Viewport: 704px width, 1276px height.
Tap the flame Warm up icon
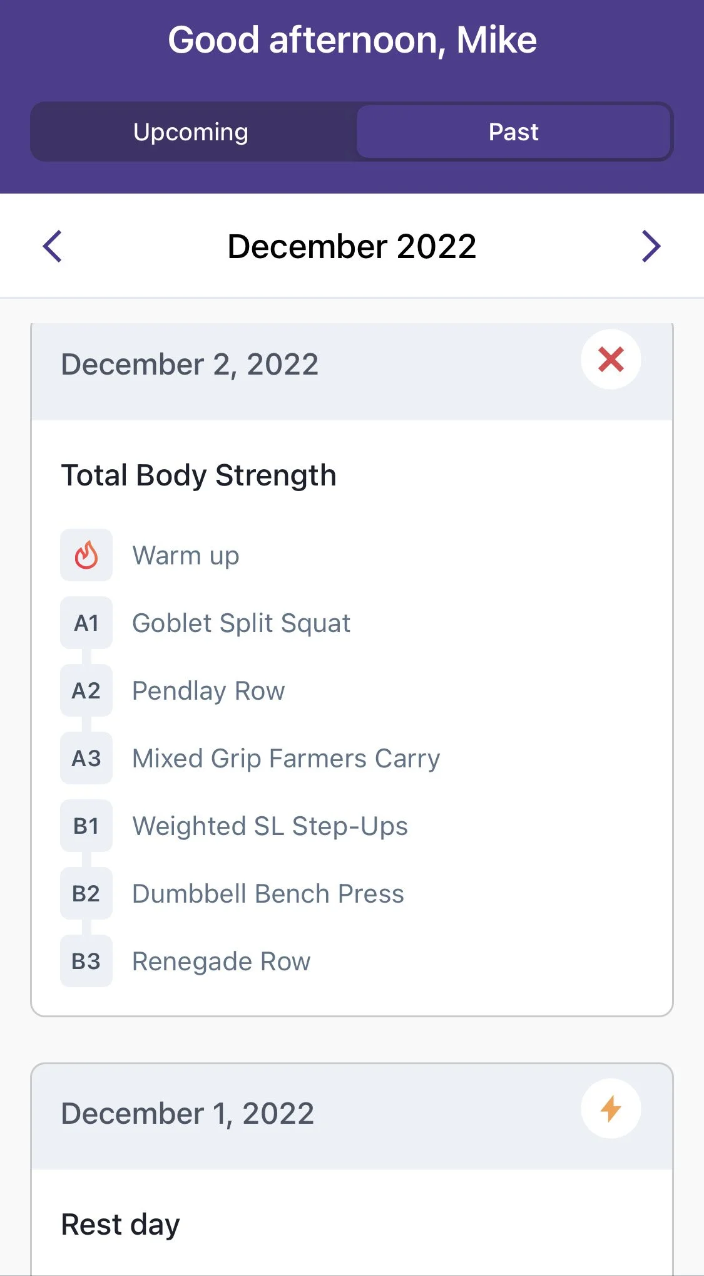(x=86, y=555)
